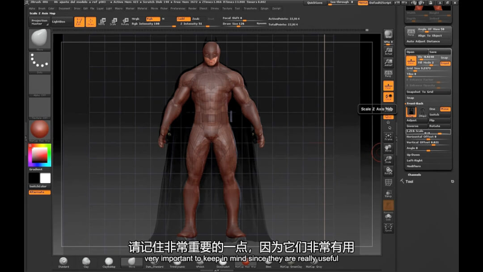Image resolution: width=483 pixels, height=272 pixels.
Task: Toggle the Local symmetry icon
Action: pyautogui.click(x=389, y=97)
